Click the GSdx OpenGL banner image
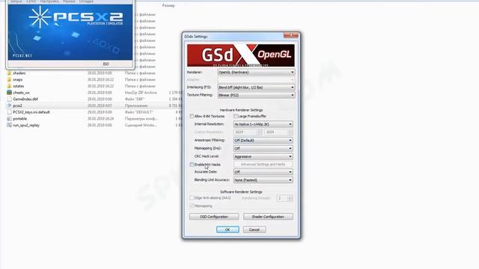This screenshot has width=479, height=269. click(x=241, y=55)
